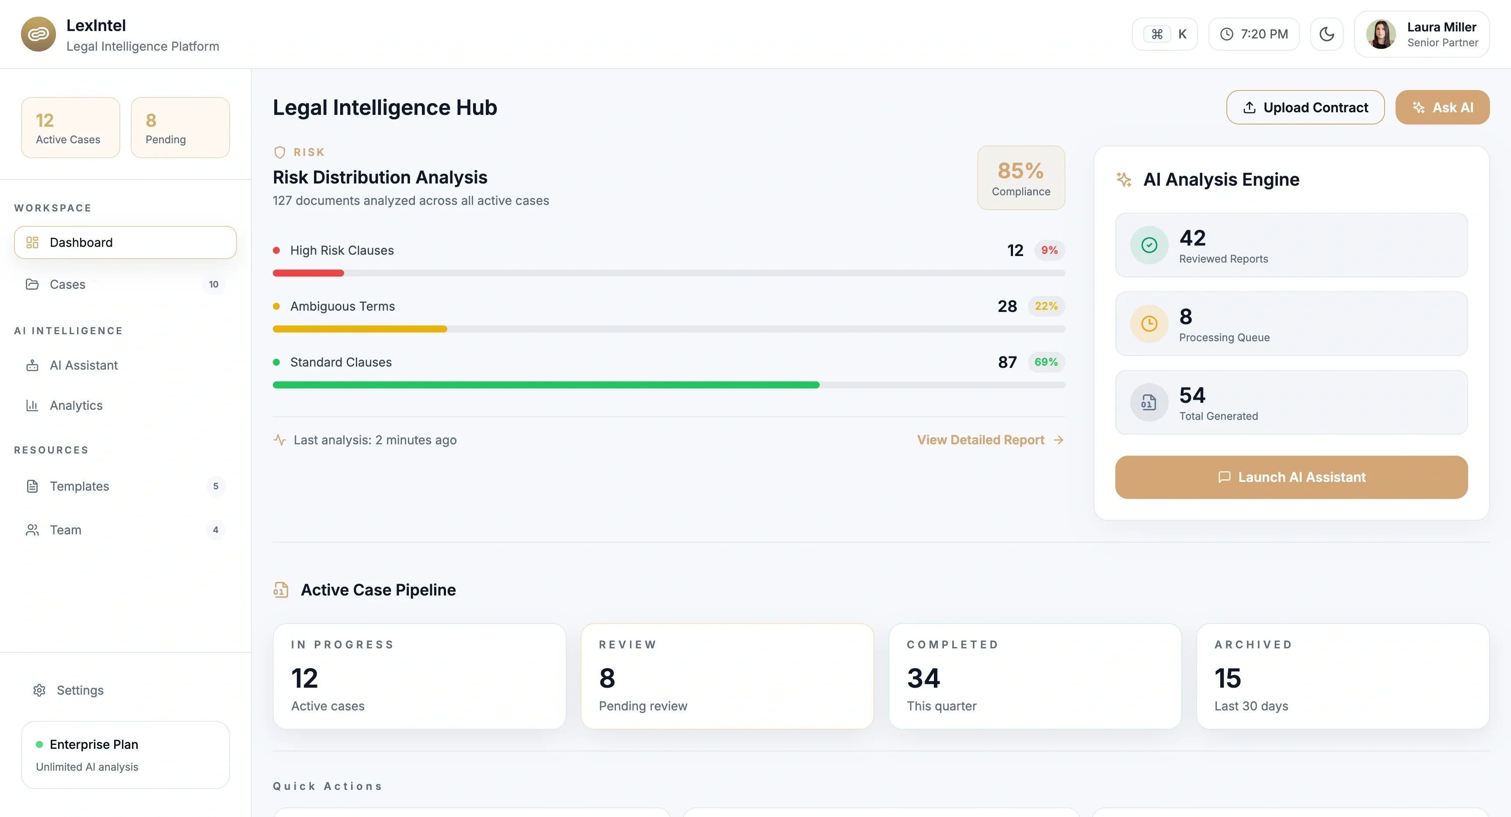Click the Standard Clauses green progress bar
Image resolution: width=1511 pixels, height=817 pixels.
click(546, 385)
